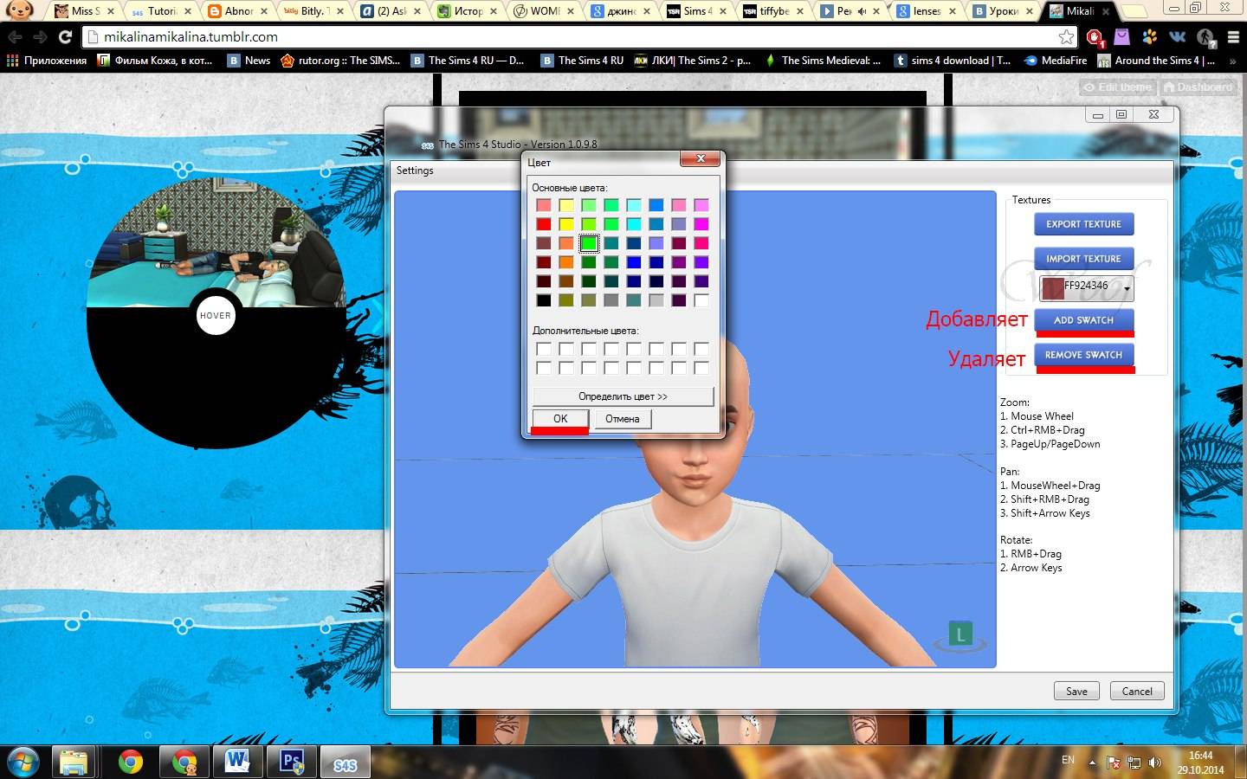The height and width of the screenshot is (779, 1247).
Task: Click the volume icon in system tray
Action: point(1154,763)
